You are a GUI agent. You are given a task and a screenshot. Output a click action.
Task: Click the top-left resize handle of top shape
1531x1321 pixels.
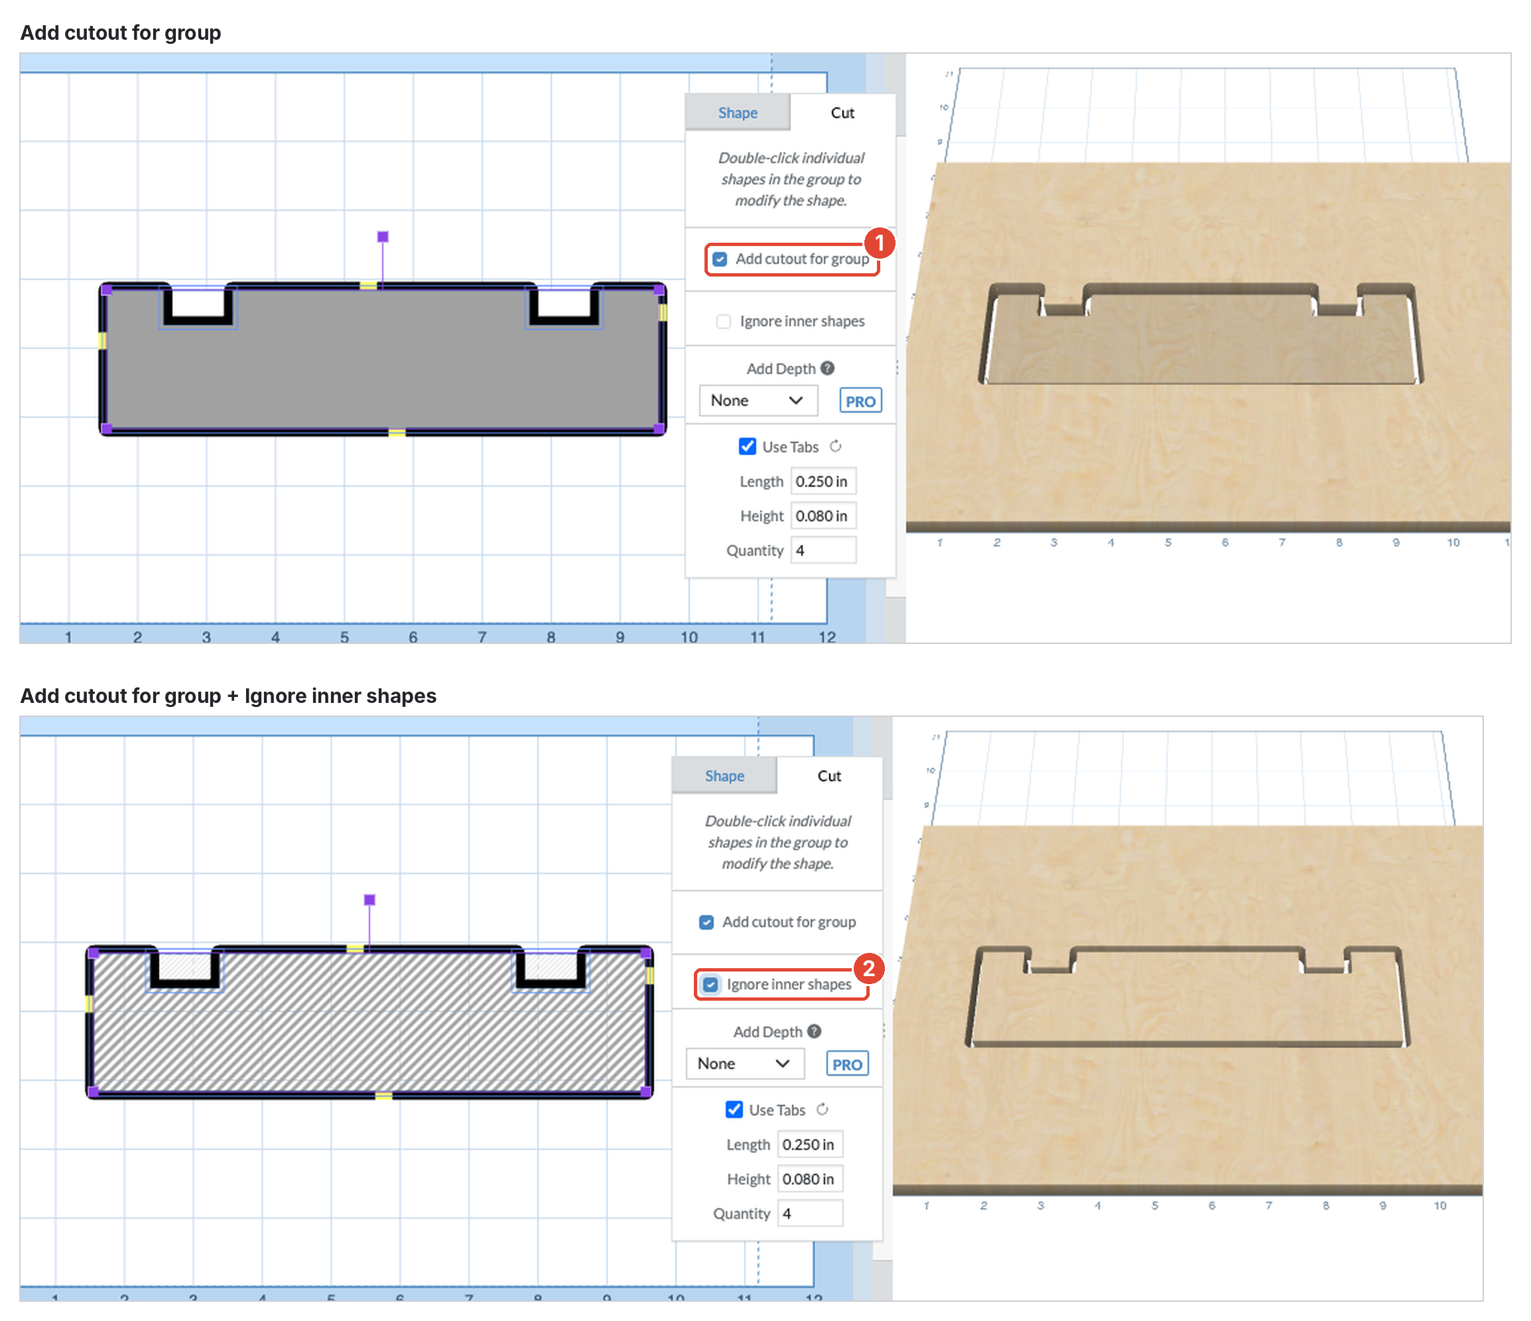tap(106, 290)
